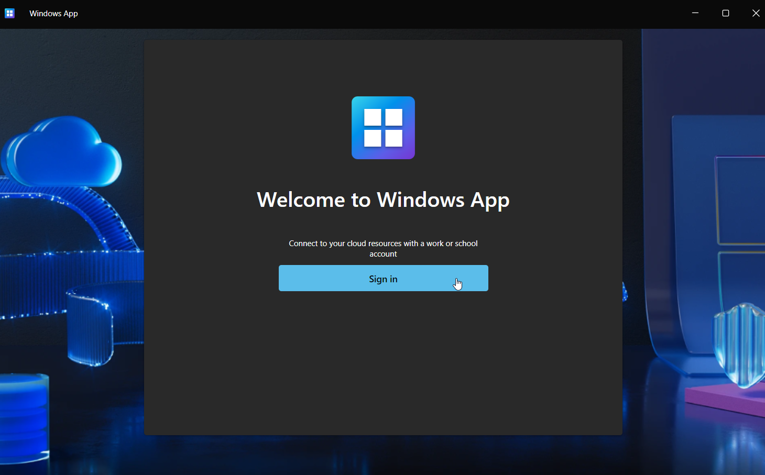Viewport: 765px width, 475px height.
Task: Maximize the Windows App window
Action: pyautogui.click(x=726, y=13)
